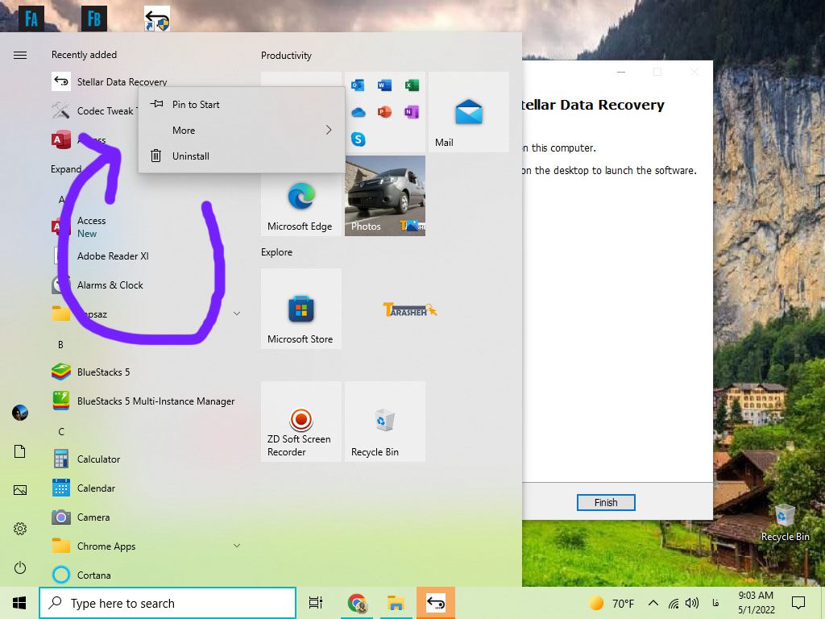The image size is (825, 619).
Task: Expand the folder ending in 'psaz' chevron
Action: coord(237,314)
